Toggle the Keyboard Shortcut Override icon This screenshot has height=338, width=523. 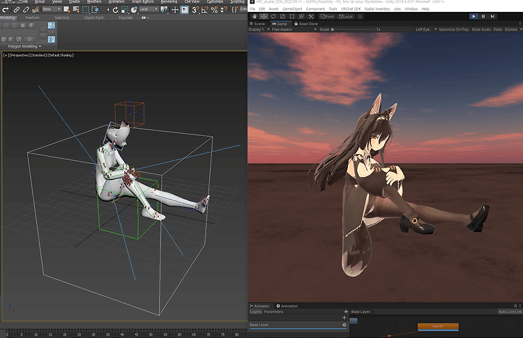tap(185, 10)
